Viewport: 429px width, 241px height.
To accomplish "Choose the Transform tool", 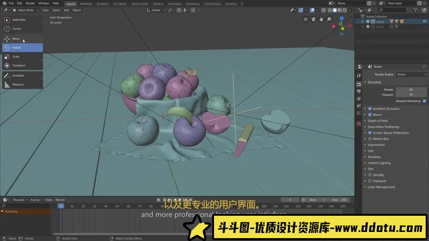I will point(19,66).
